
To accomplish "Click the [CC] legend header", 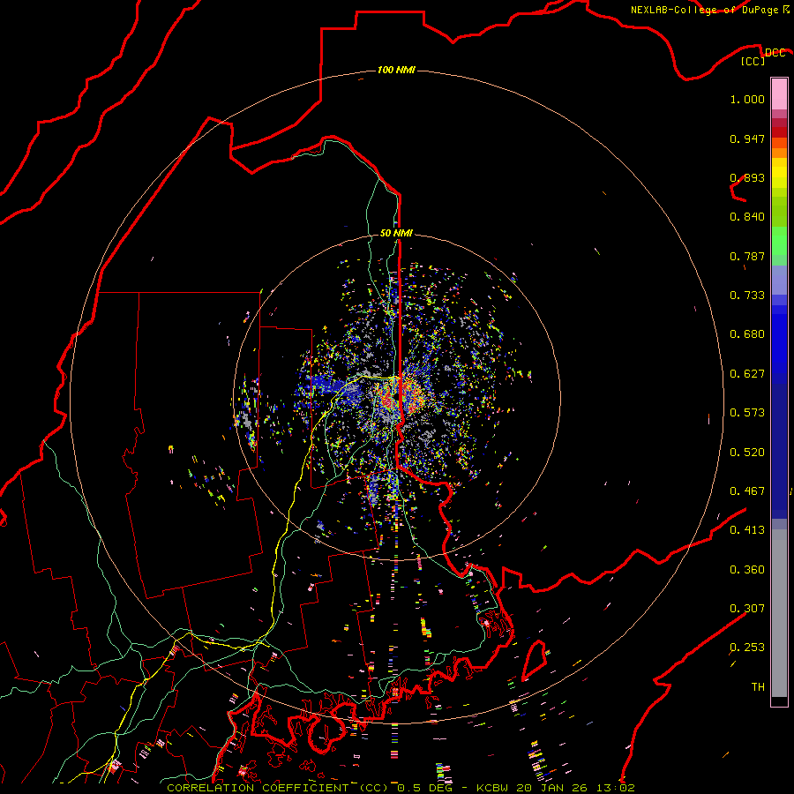I will tap(753, 61).
